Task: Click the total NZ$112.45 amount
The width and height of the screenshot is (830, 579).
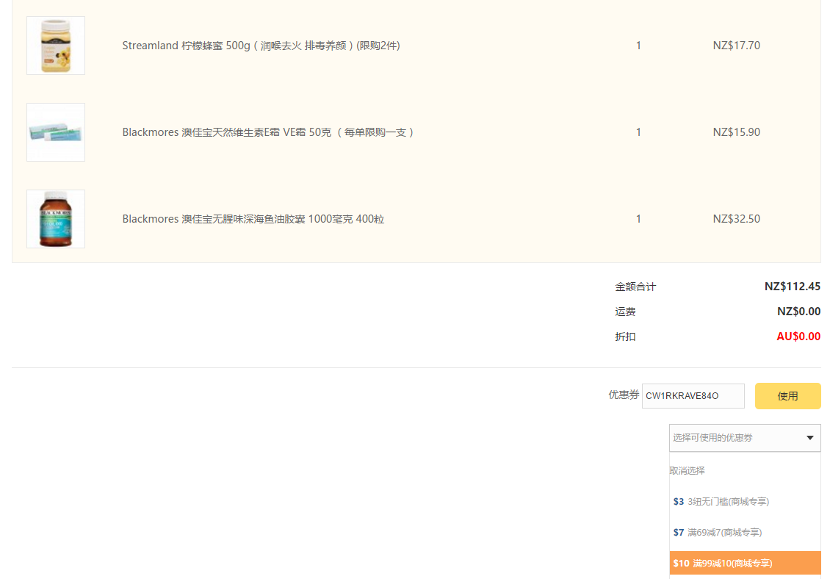Action: click(x=793, y=287)
